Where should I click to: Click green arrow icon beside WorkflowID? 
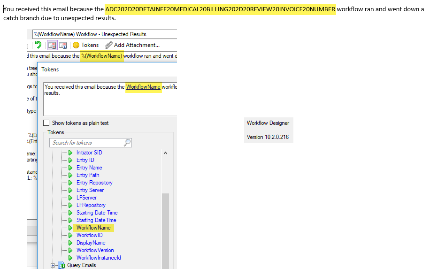point(70,235)
